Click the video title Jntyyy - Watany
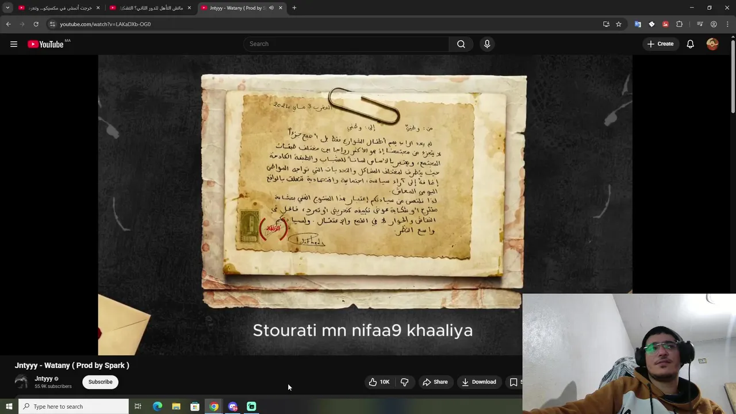 (72, 365)
